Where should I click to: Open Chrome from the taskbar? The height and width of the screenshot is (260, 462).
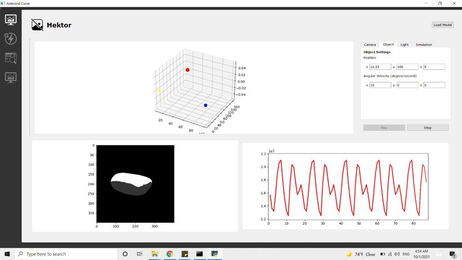point(170,254)
